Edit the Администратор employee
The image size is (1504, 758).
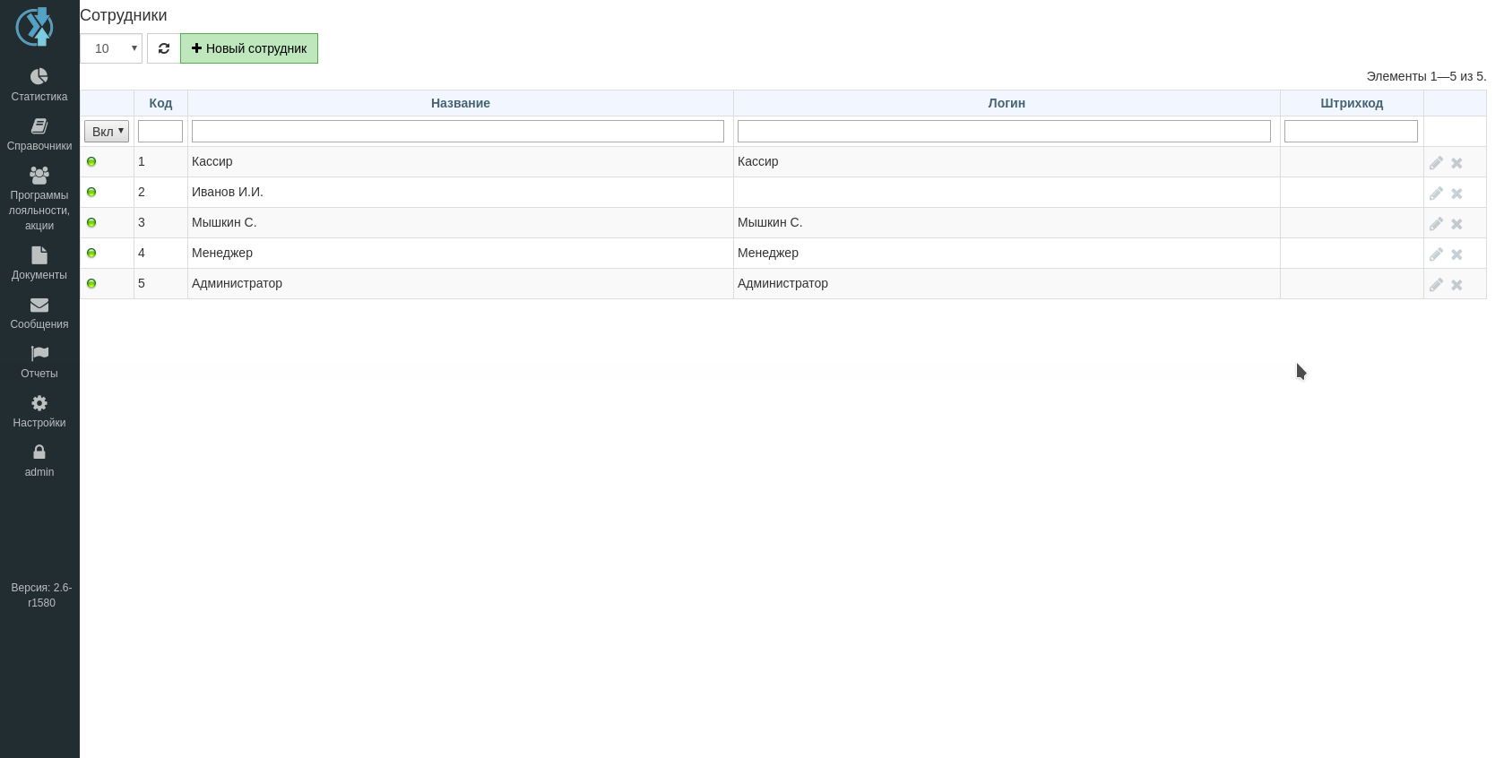pos(1436,284)
